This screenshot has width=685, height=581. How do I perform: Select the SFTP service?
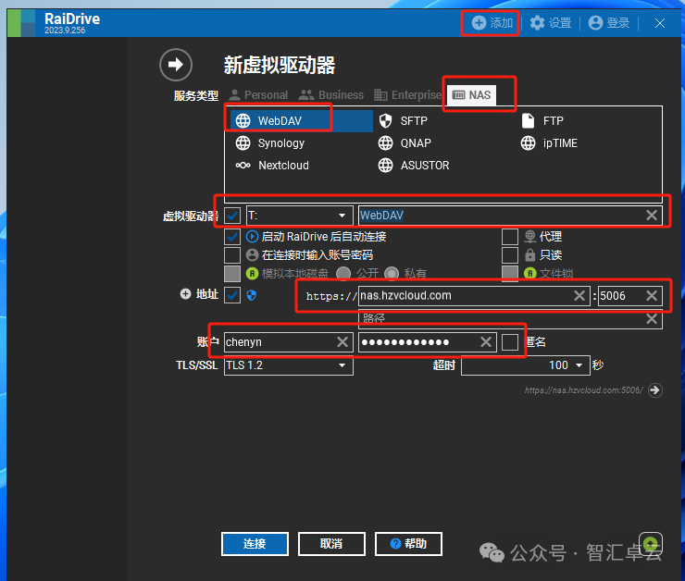(x=404, y=121)
